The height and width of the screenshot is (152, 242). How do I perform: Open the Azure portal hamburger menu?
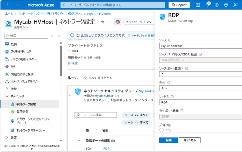[x=17, y=5]
